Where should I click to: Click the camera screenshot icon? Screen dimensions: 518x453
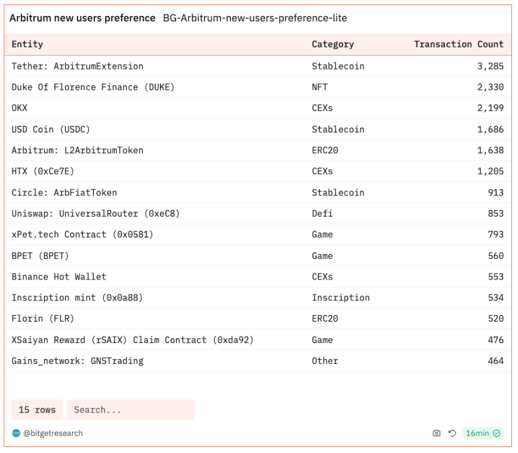click(x=436, y=433)
